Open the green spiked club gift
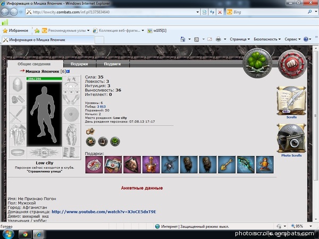319x239 pixels. tap(246, 165)
